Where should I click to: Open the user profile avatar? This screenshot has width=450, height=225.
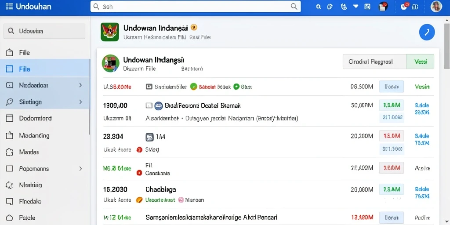click(x=436, y=7)
